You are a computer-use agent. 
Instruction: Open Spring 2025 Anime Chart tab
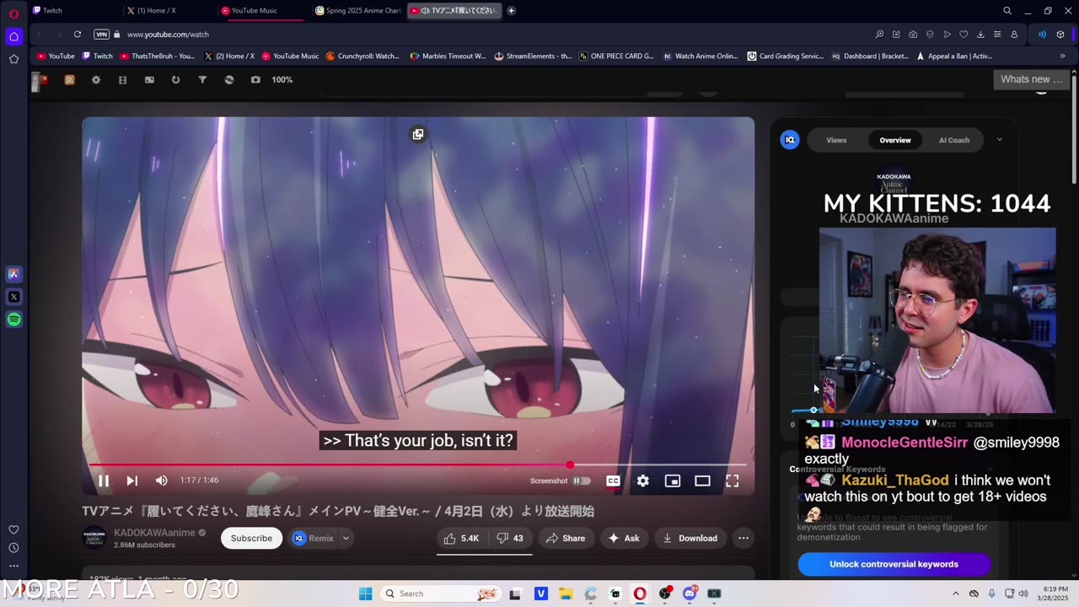click(357, 11)
